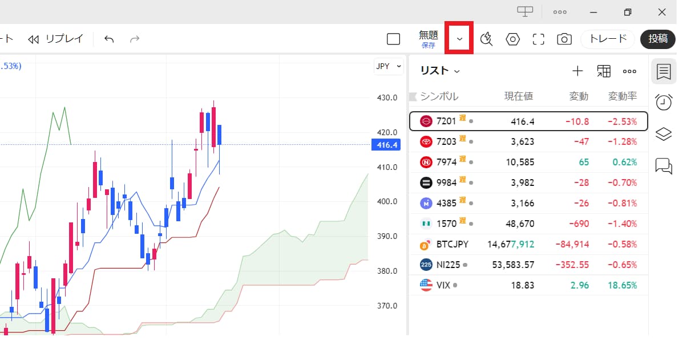Toggle the object tree layers icon
The height and width of the screenshot is (353, 683).
coord(663,134)
